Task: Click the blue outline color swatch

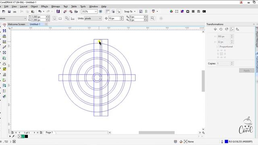Action: tap(227, 141)
